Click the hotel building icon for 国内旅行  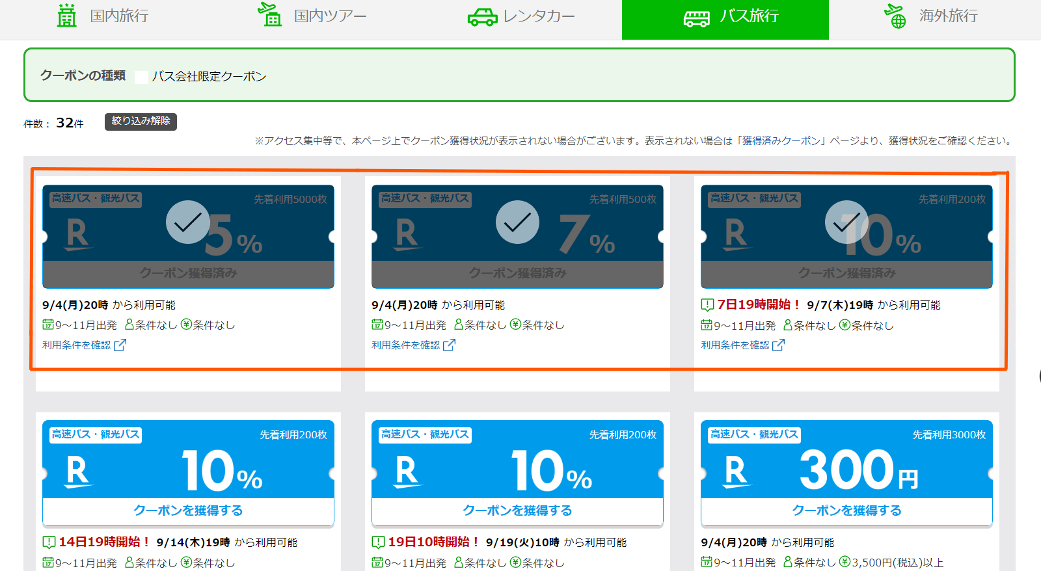[66, 16]
